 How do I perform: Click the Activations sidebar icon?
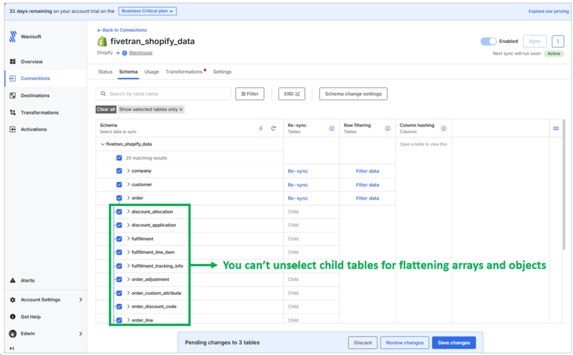click(13, 129)
